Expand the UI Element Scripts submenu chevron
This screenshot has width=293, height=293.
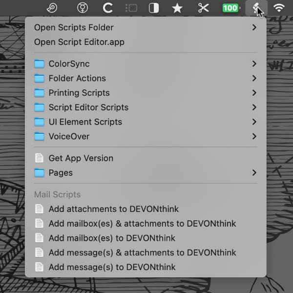254,122
